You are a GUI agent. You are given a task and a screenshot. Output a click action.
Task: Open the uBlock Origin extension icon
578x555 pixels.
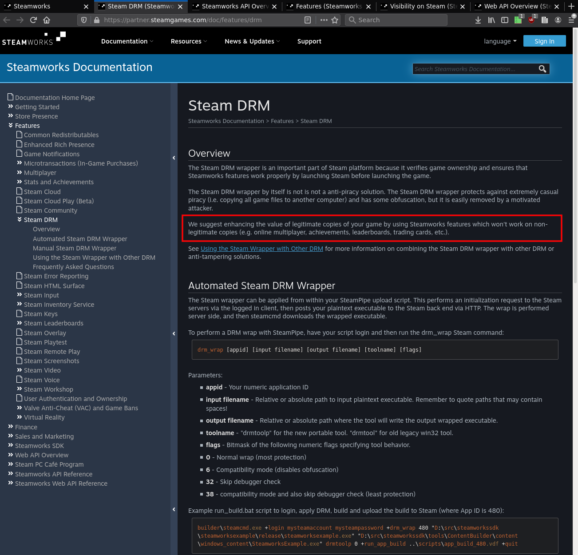click(532, 19)
